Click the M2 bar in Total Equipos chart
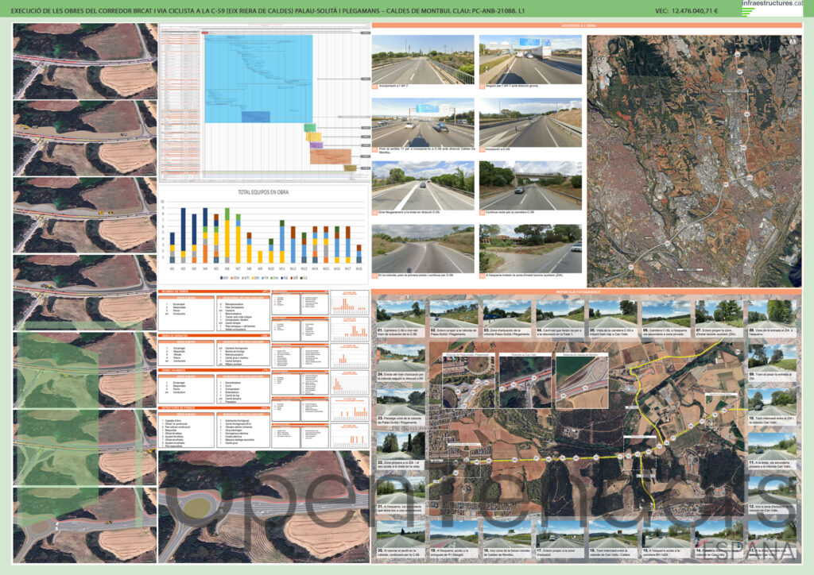The height and width of the screenshot is (575, 814). point(184,235)
